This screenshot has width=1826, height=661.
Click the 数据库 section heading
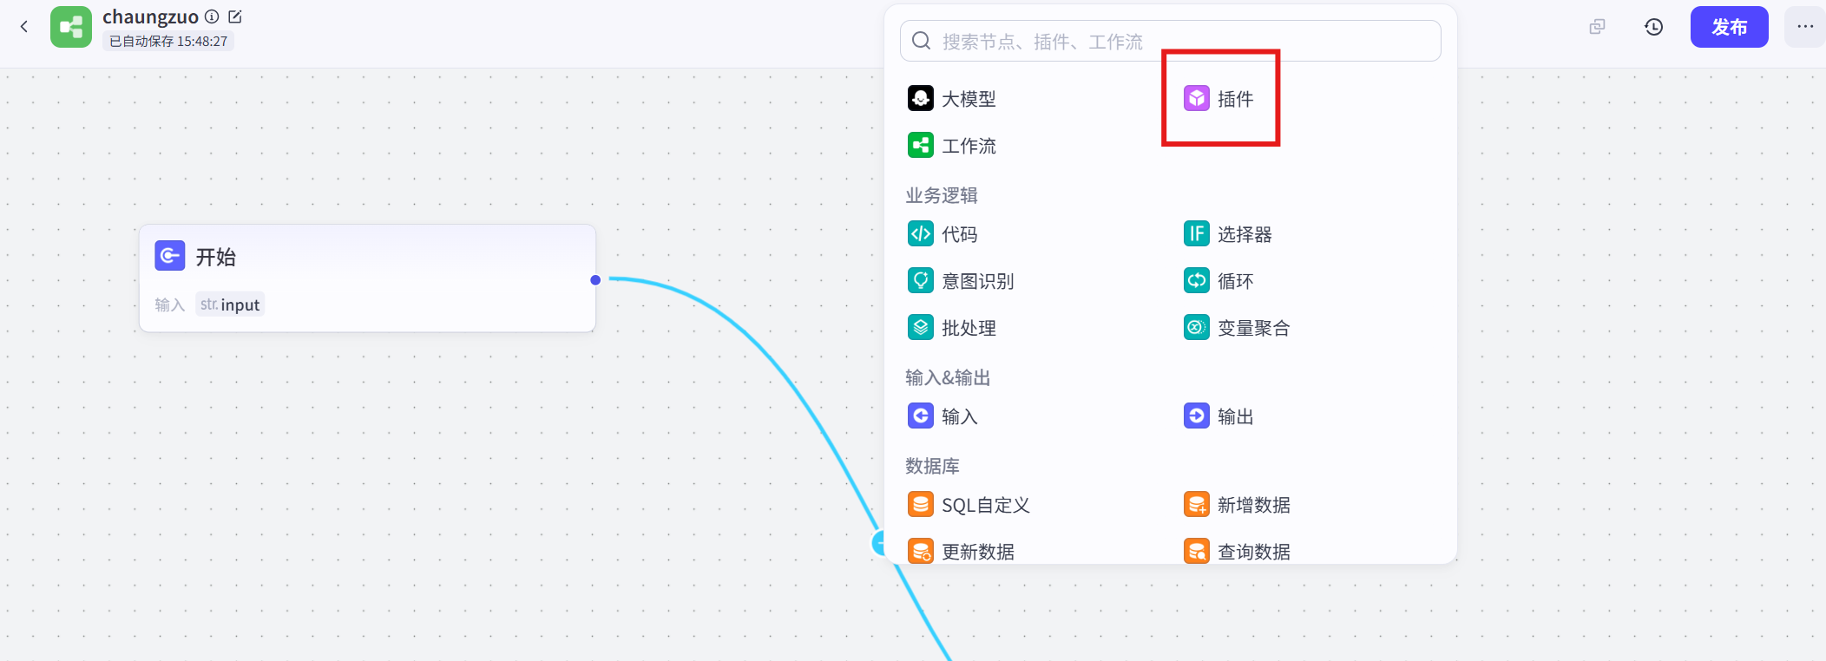point(932,466)
